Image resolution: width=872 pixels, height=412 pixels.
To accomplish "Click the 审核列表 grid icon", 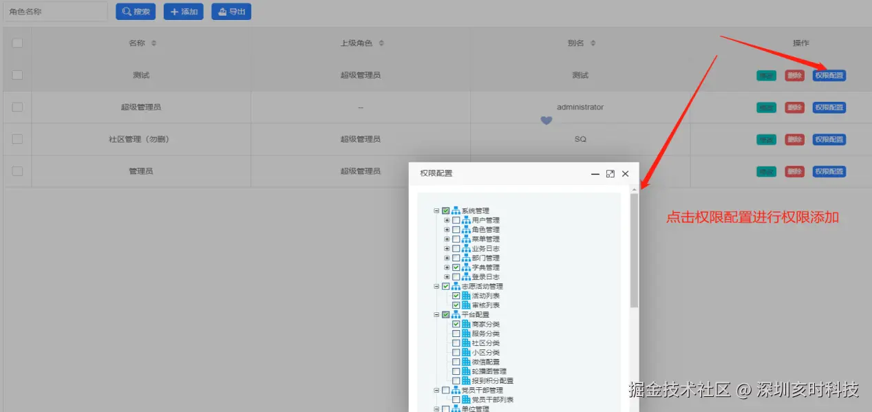I will (x=466, y=305).
